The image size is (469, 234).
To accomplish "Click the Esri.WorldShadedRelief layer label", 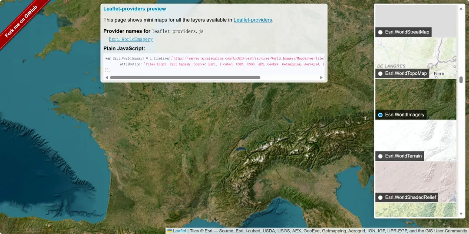I will 410,197.
